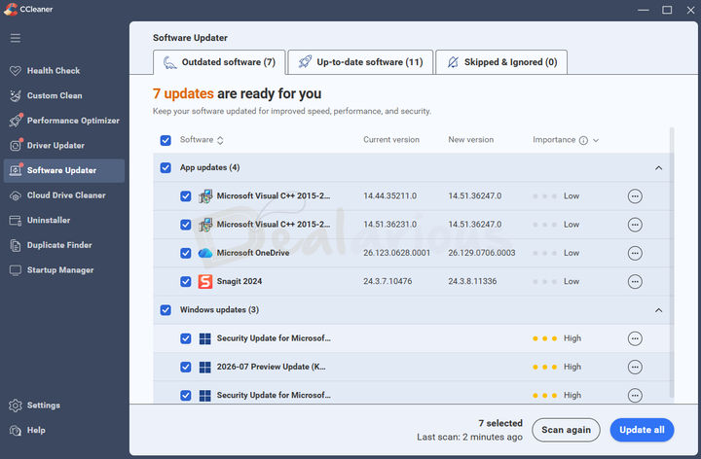This screenshot has width=701, height=459.
Task: Uncheck the Microsoft OneDrive checkbox
Action: coord(186,253)
